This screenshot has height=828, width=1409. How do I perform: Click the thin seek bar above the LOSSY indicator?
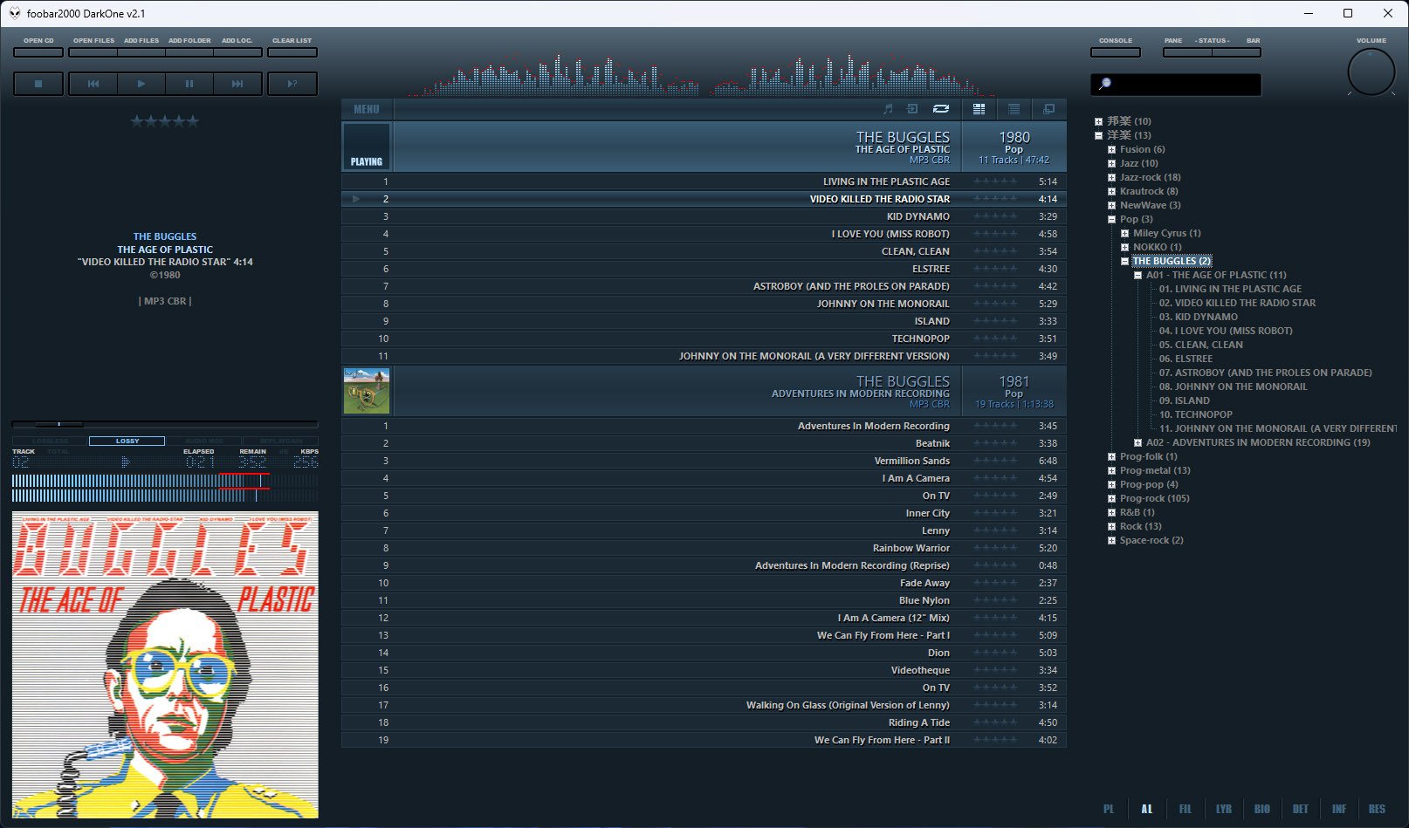click(165, 424)
